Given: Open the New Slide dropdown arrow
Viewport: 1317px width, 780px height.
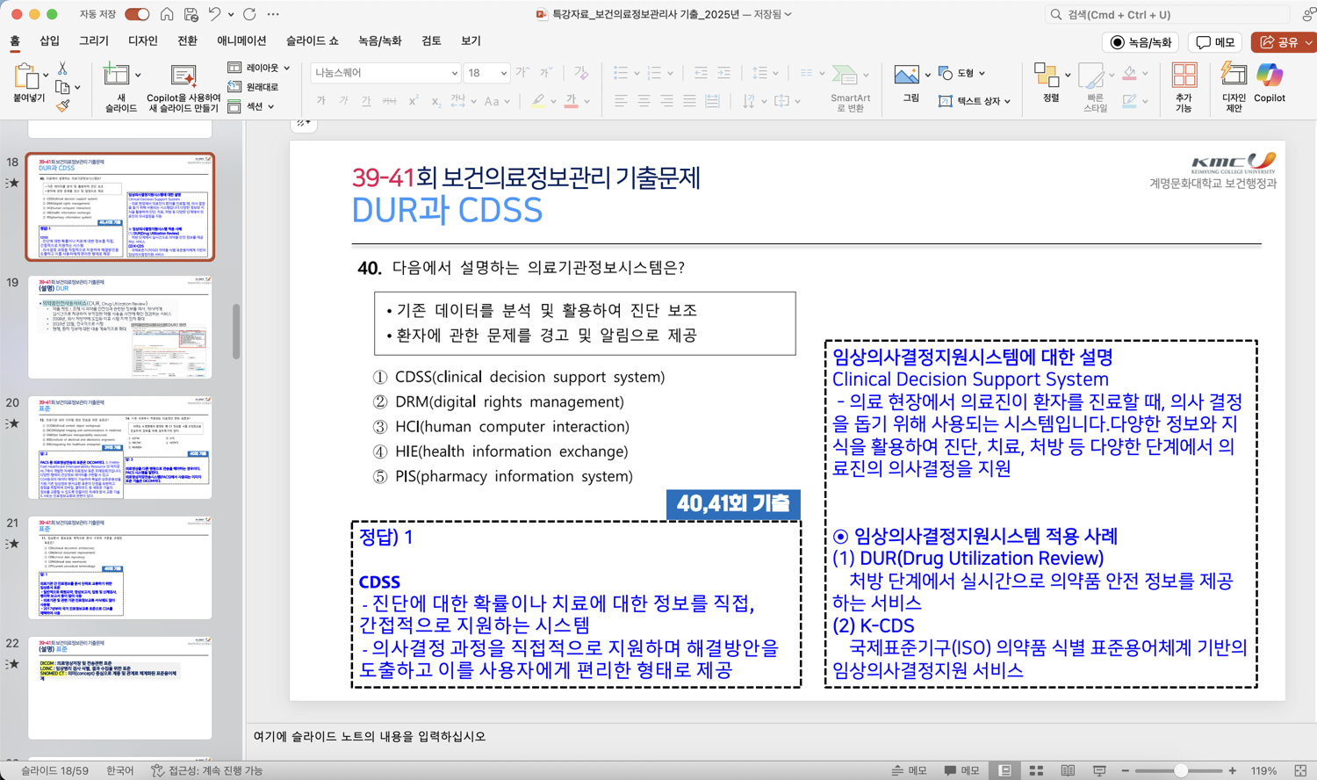Looking at the screenshot, I should click(139, 76).
